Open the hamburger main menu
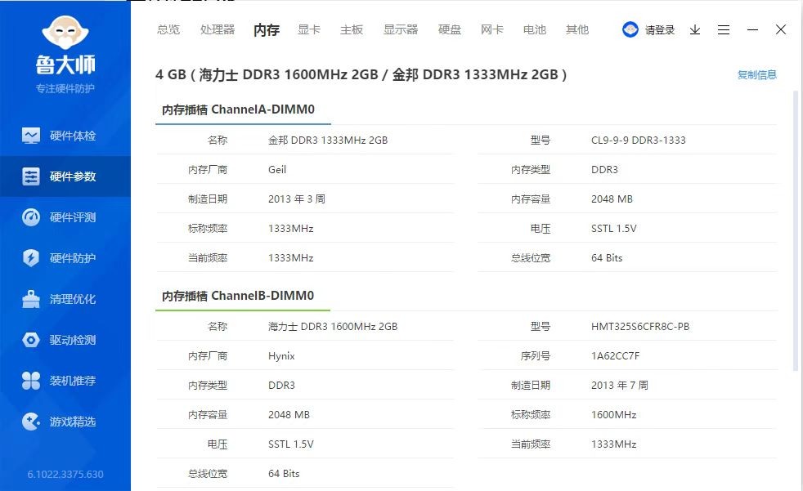The width and height of the screenshot is (803, 491). (724, 29)
